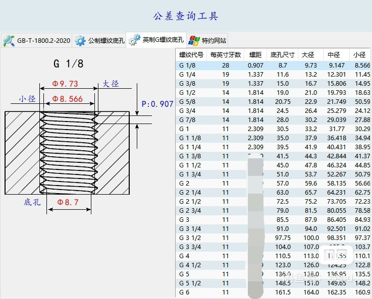Click the G 1/8 diagram title

click(69, 64)
